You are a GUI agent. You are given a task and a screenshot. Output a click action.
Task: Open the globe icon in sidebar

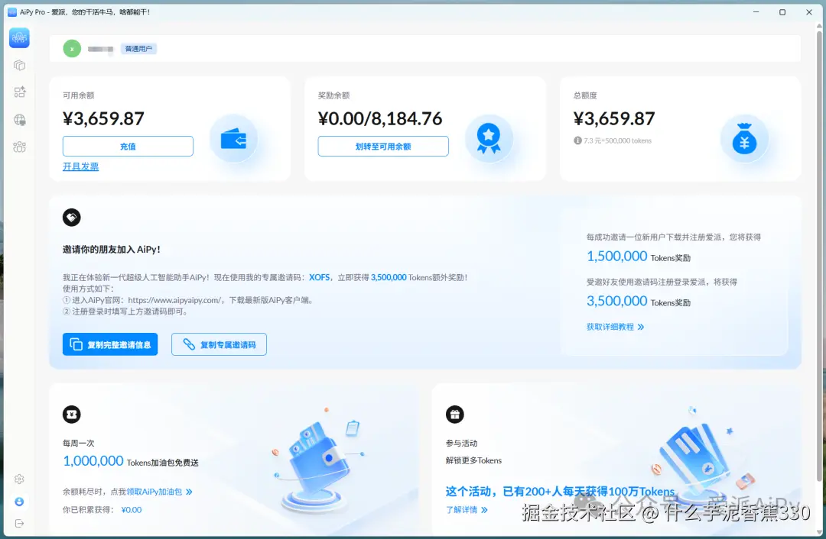[x=19, y=120]
